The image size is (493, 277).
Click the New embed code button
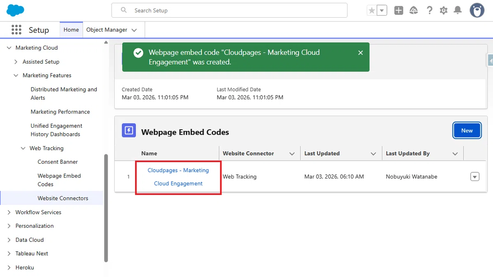[x=467, y=130]
